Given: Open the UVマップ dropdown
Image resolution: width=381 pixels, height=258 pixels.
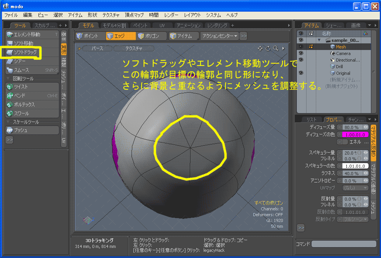Looking at the screenshot, I should (x=355, y=188).
